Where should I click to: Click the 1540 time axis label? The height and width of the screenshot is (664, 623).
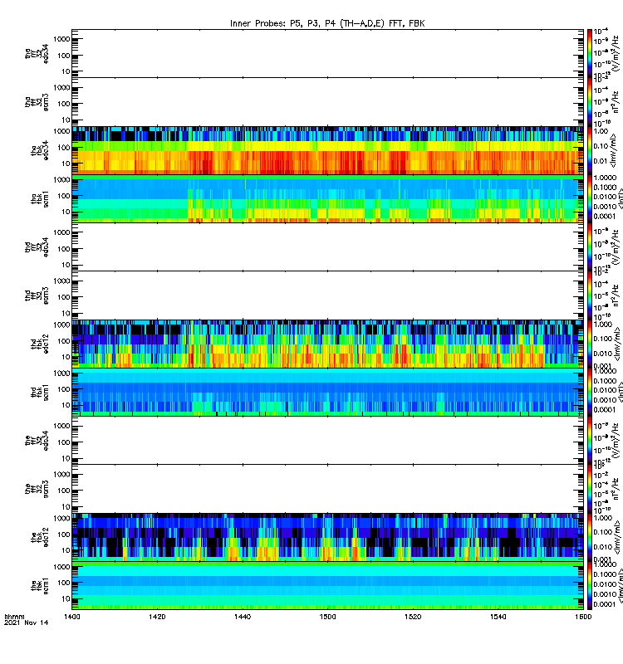tap(498, 617)
